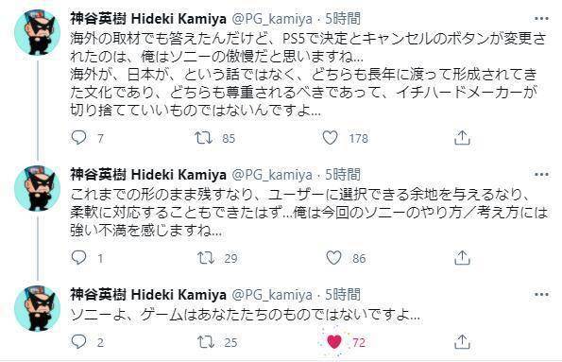Reply to the third tweet with 2 replies
Image resolution: width=562 pixels, height=362 pixels.
click(78, 341)
